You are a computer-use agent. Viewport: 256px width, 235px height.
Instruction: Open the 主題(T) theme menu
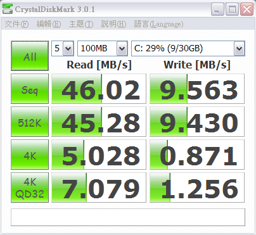tap(81, 24)
